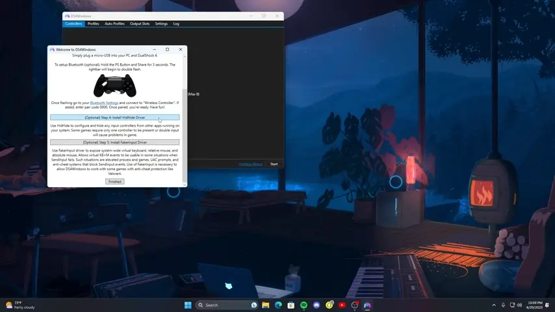The image size is (555, 312).
Task: Click the DS4Windows icon in Welcome title bar
Action: click(x=52, y=49)
